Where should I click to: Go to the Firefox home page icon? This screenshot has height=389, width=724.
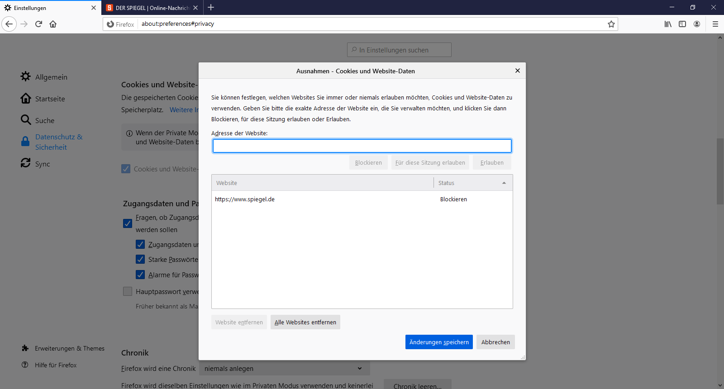click(x=53, y=24)
